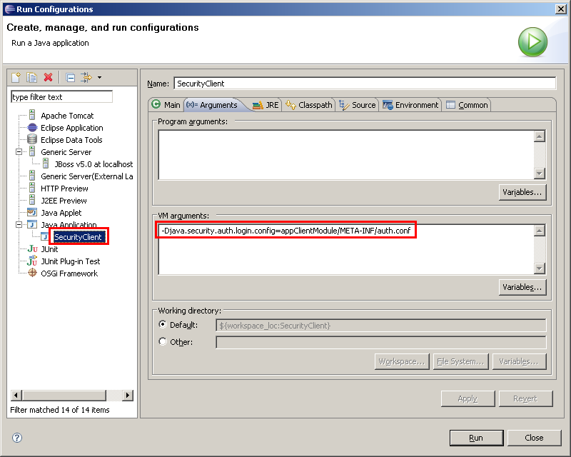Click SecurityClient configuration icon
Viewport: 571px width, 457px height.
46,237
